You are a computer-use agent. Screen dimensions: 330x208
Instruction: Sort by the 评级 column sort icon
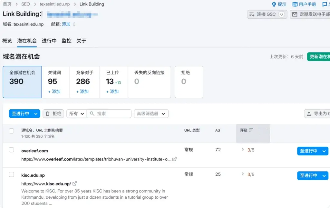[x=251, y=130]
